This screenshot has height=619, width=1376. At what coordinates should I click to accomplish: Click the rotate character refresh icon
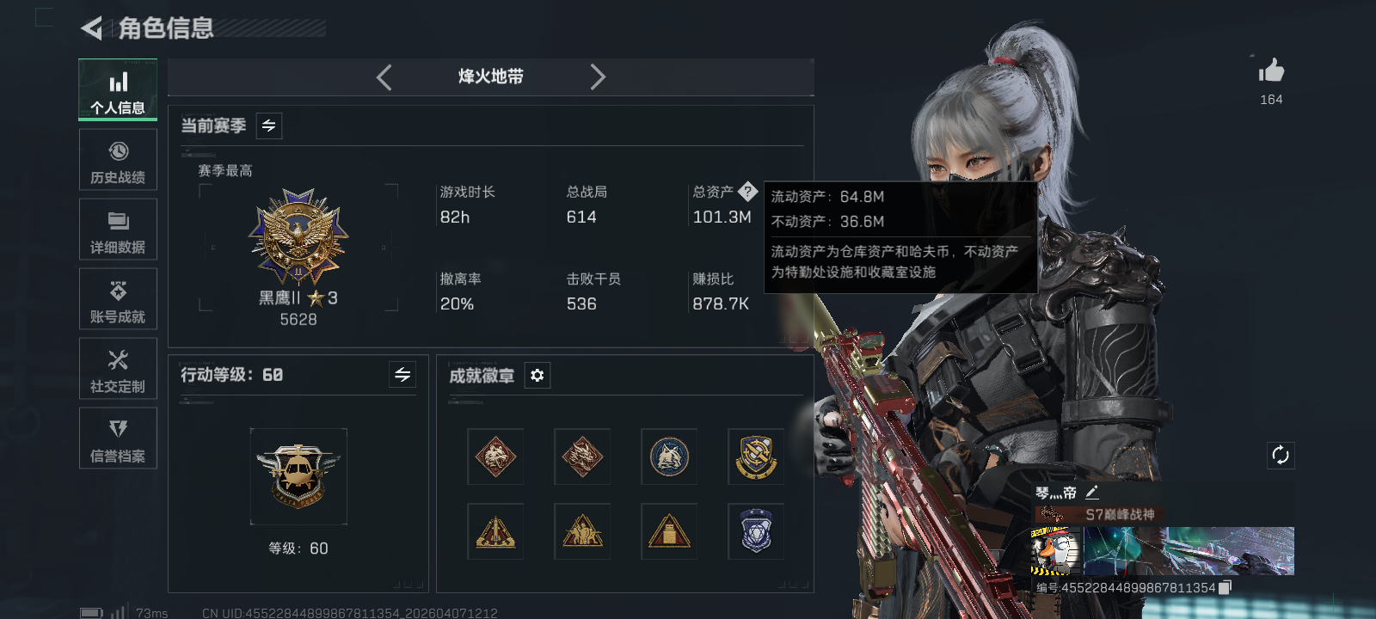point(1281,455)
